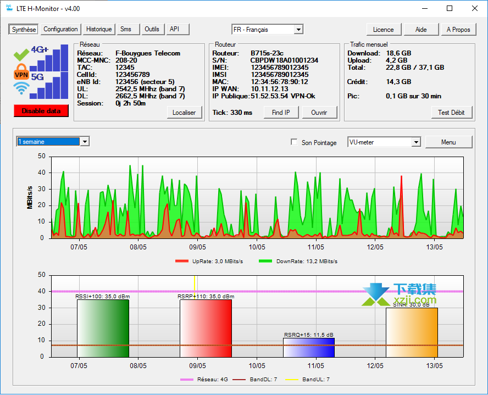Click the DL frequency 2662,5 MHhz (band 7)
This screenshot has height=395, width=488.
[150, 96]
